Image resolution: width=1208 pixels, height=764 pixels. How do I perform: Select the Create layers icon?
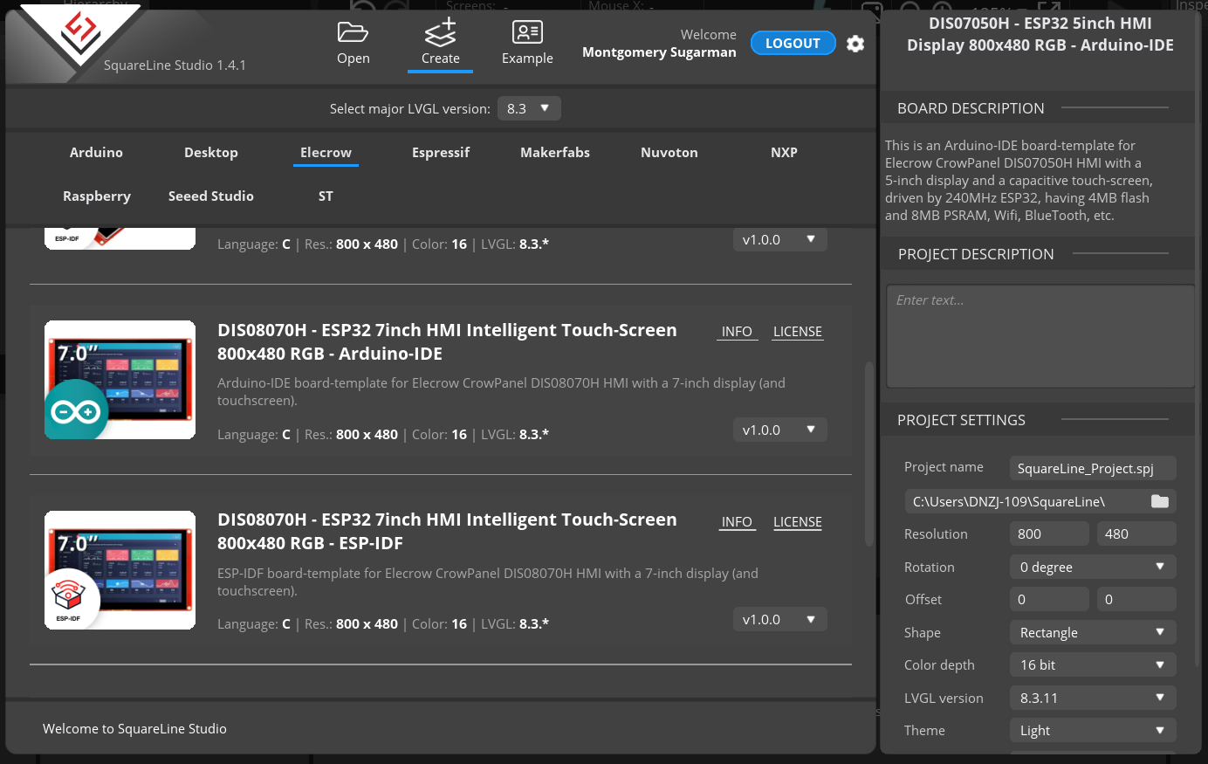[440, 32]
